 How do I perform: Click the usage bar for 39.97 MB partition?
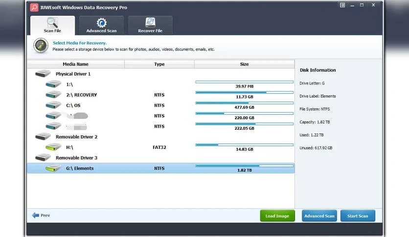coord(245,82)
